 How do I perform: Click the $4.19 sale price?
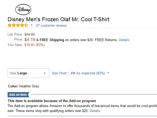coord(30,40)
